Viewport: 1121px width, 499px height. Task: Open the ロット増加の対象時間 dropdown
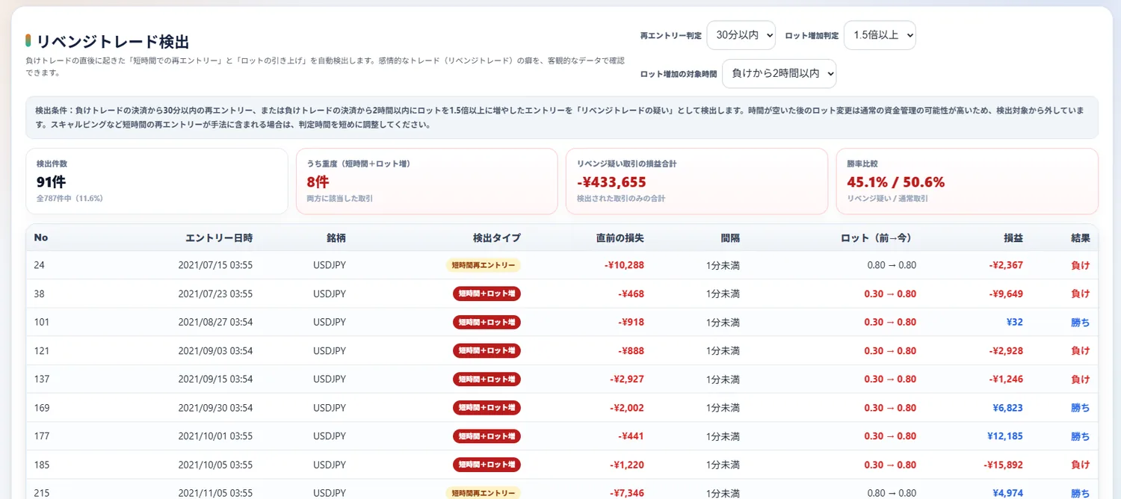(x=779, y=74)
